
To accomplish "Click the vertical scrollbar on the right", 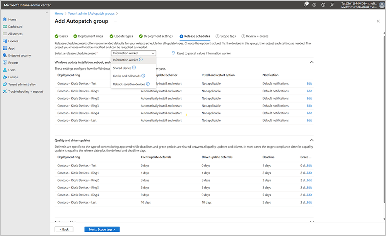I will (384, 119).
